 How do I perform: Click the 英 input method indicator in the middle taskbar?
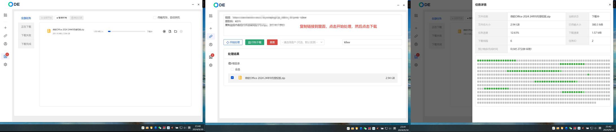(395, 128)
